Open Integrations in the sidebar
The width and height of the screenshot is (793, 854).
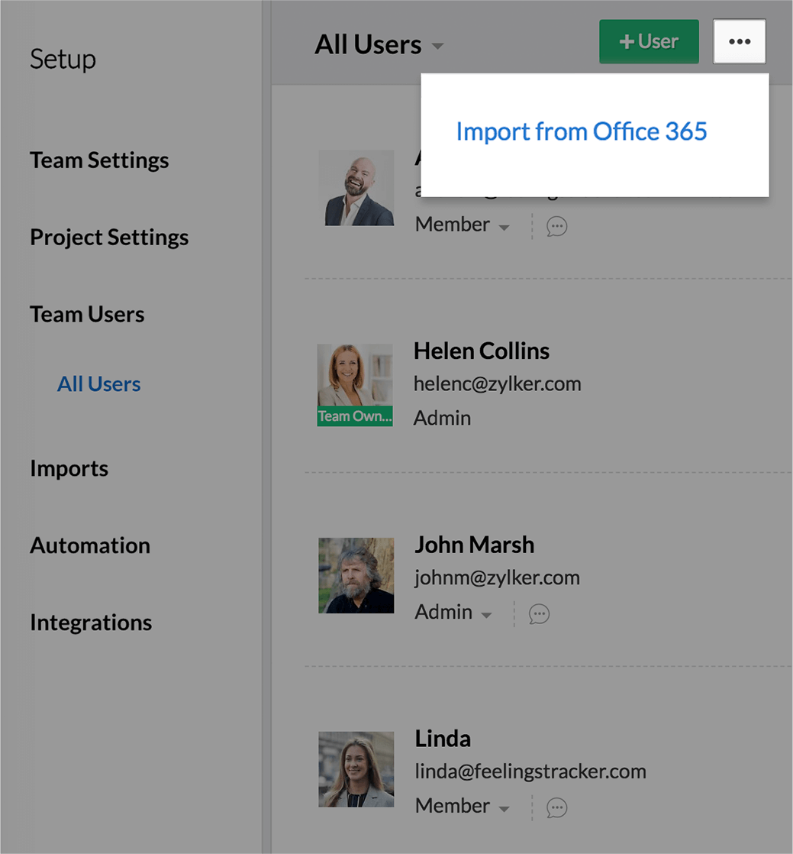tap(91, 623)
